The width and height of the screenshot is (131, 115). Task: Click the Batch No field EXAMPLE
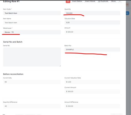pos(92,50)
